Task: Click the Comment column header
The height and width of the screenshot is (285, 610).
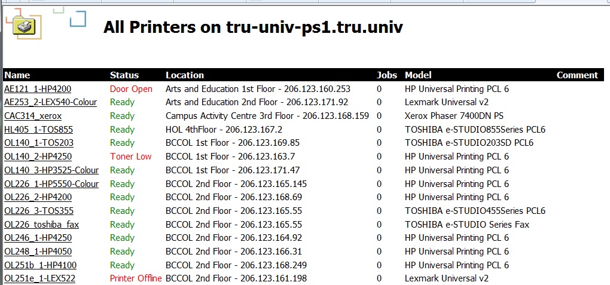Action: pyautogui.click(x=577, y=75)
